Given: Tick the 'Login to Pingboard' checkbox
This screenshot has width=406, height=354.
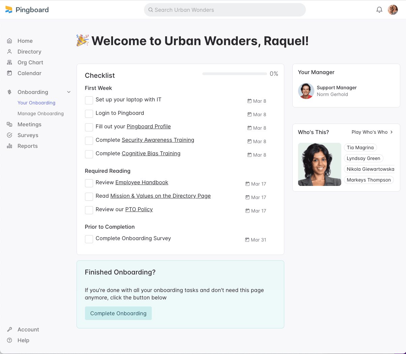Looking at the screenshot, I should [89, 114].
